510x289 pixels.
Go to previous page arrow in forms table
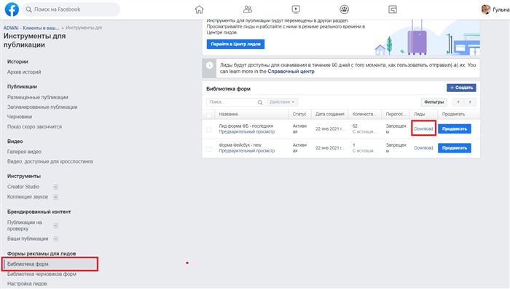[458, 102]
